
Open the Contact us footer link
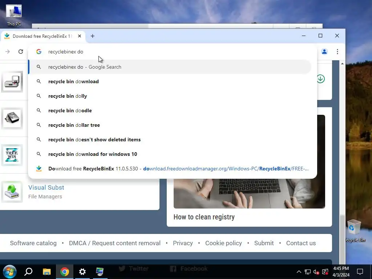tap(301, 243)
